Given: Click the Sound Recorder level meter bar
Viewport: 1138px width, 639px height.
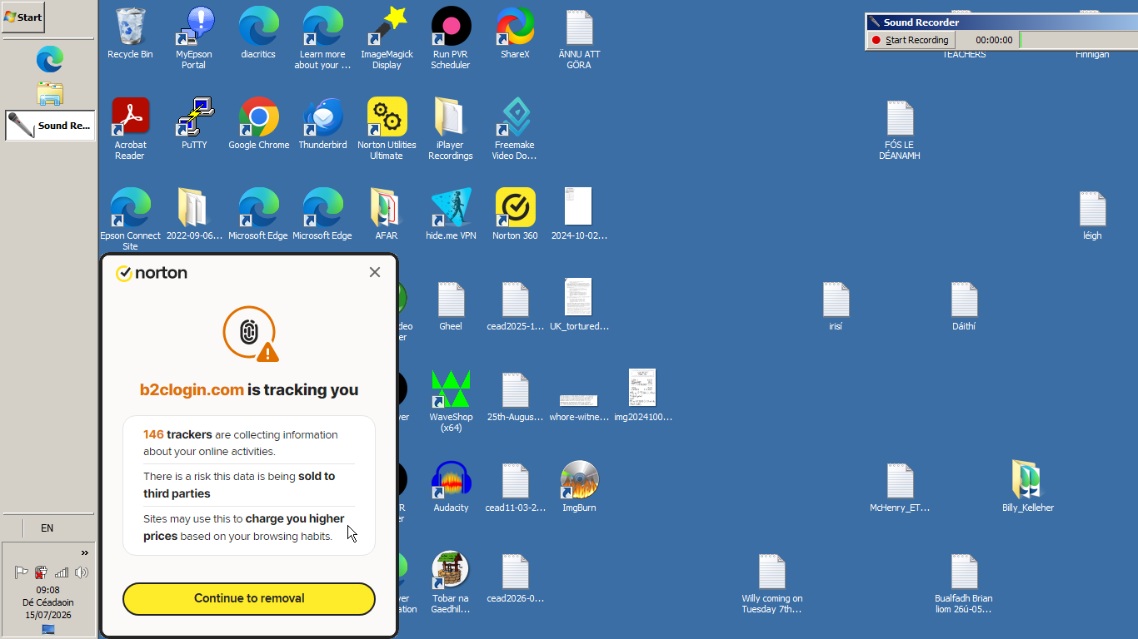Looking at the screenshot, I should [1079, 40].
